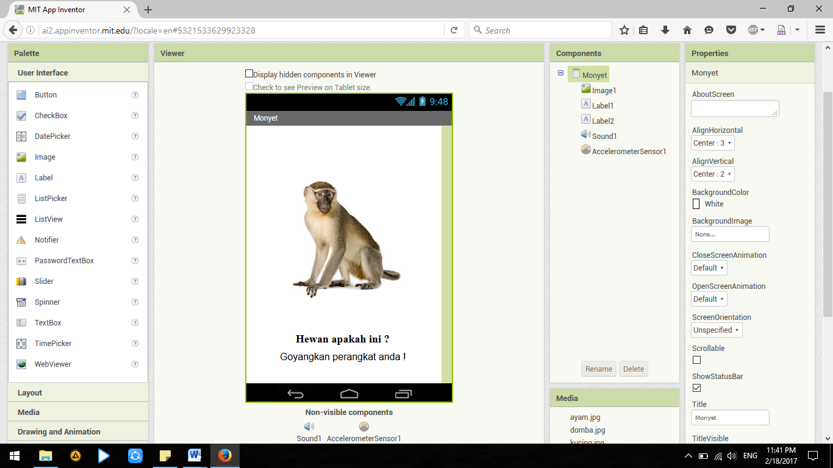Collapse the User Interface palette section
Viewport: 833px width, 468px height.
pyautogui.click(x=78, y=73)
